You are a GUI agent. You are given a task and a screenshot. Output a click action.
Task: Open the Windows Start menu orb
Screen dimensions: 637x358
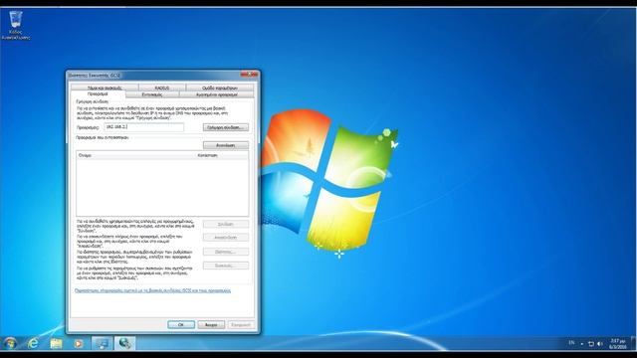(x=10, y=343)
